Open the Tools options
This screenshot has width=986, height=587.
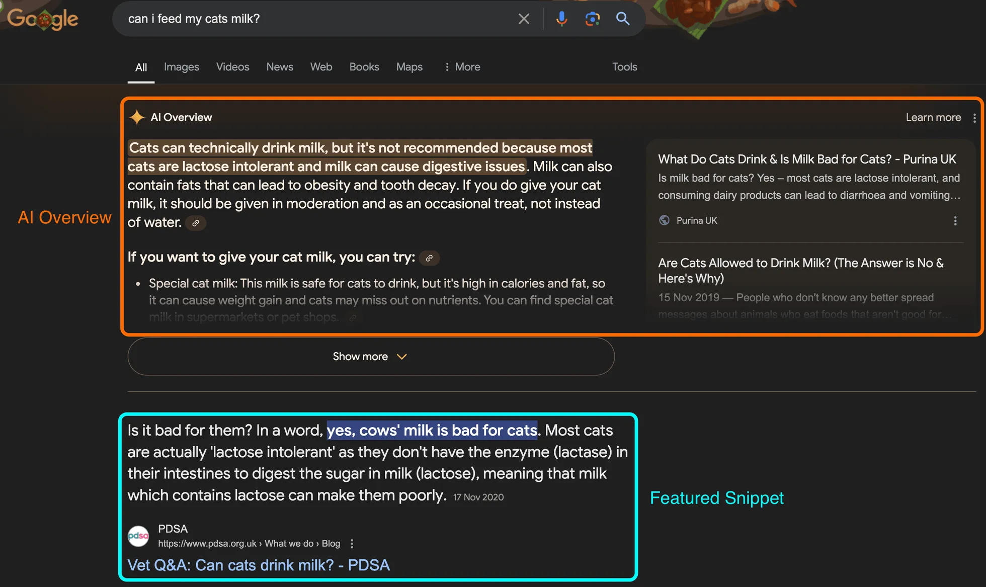pos(624,67)
